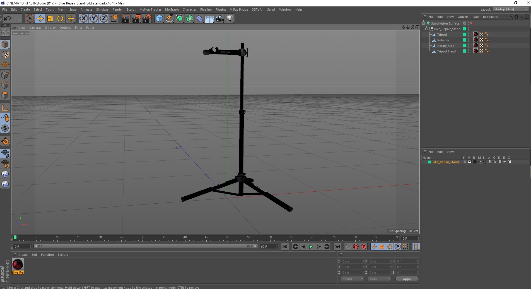This screenshot has height=289, width=531.
Task: Render the active view
Action: (x=126, y=19)
